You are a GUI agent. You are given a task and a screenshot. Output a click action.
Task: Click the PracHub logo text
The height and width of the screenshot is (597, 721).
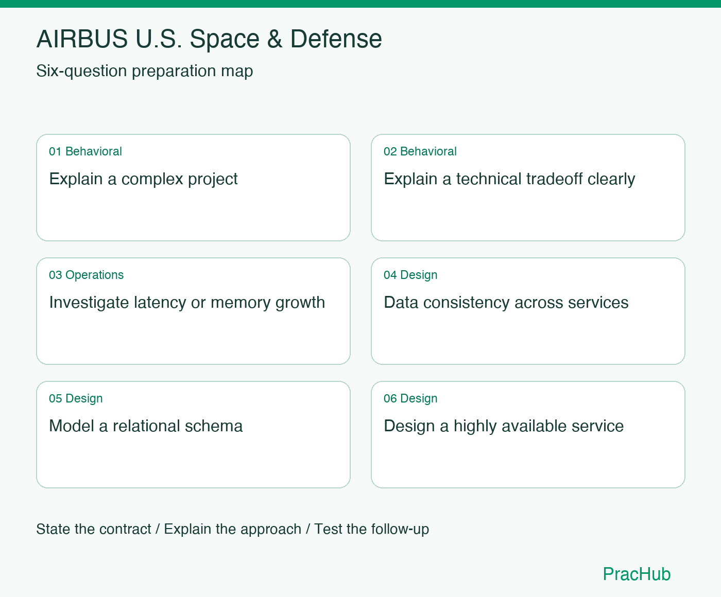[x=637, y=574]
